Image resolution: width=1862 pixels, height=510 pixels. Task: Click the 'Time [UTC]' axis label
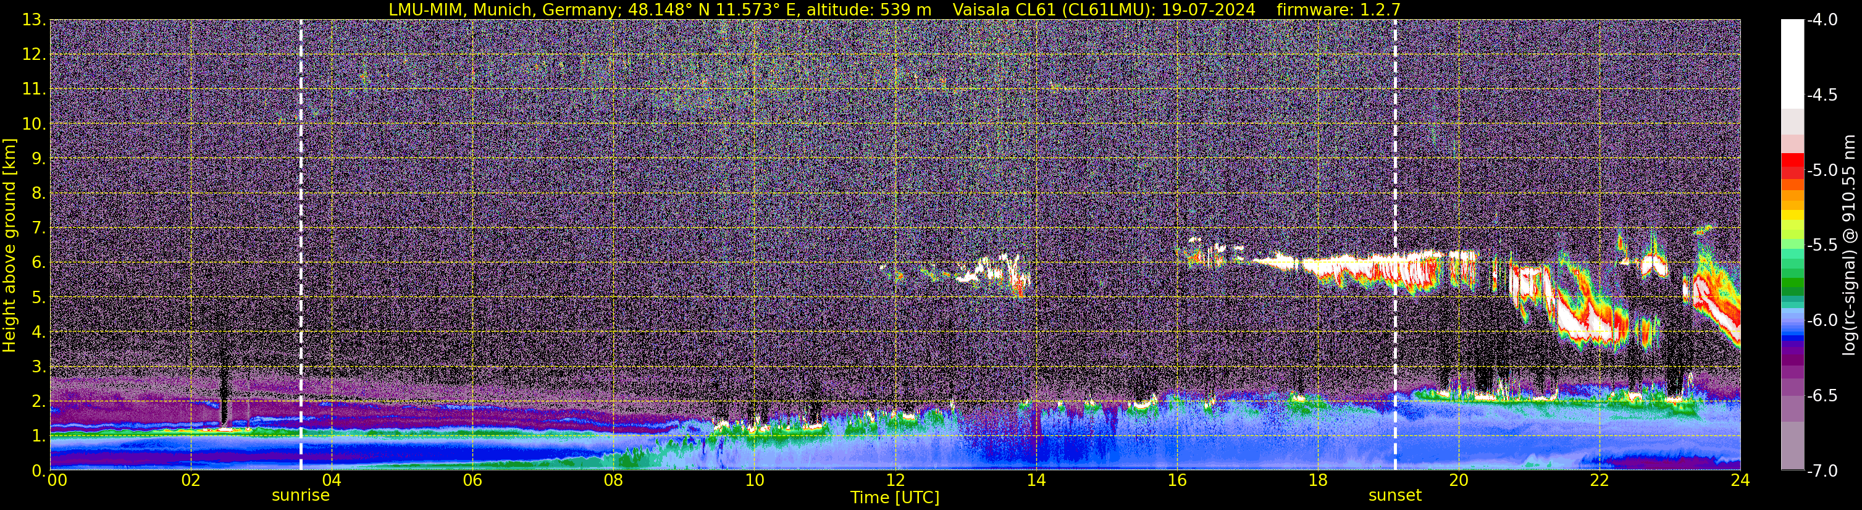pos(895,498)
